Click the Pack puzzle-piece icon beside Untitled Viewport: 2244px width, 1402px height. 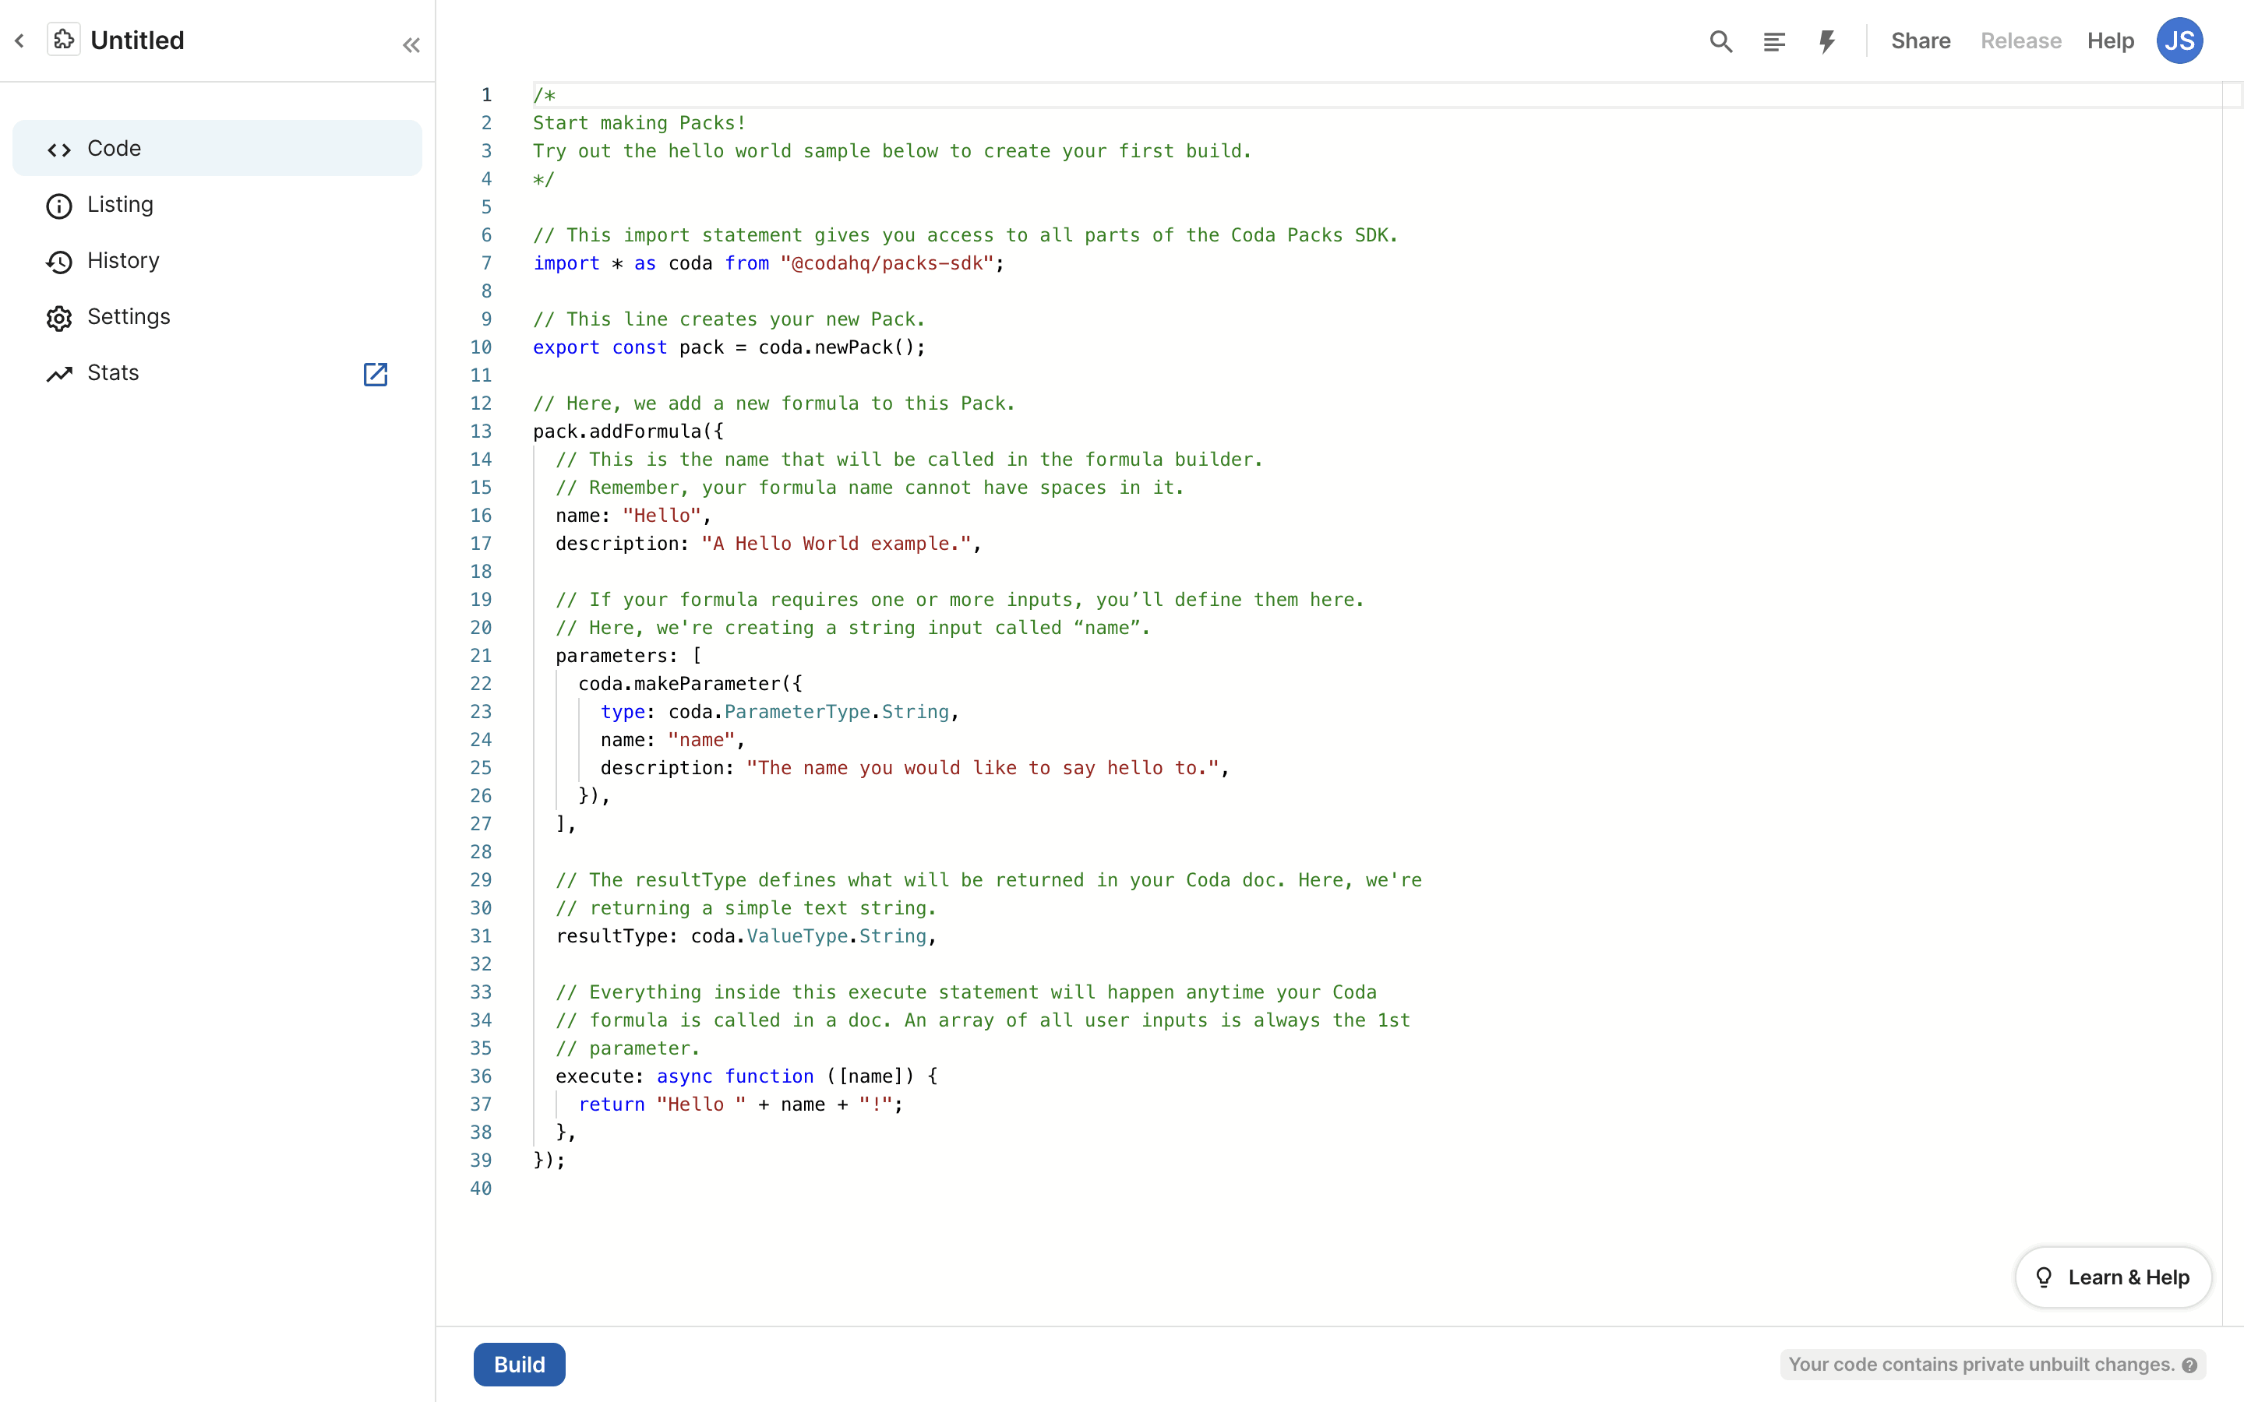63,40
